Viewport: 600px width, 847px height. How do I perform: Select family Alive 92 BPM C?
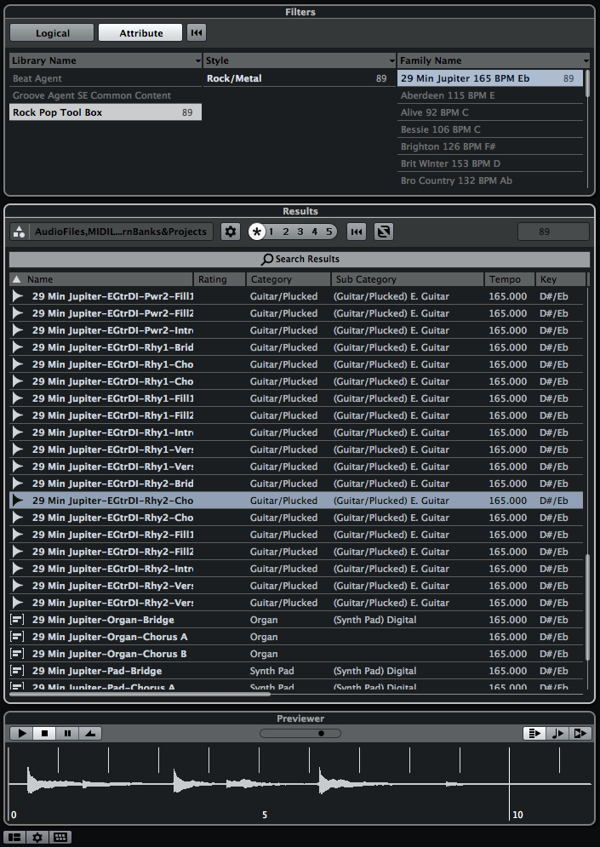click(x=490, y=112)
